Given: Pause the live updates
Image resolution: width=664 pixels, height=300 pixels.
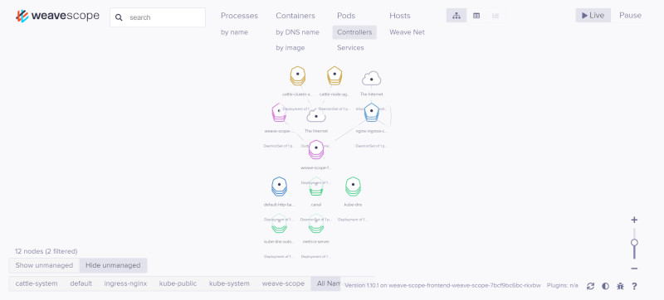Looking at the screenshot, I should (x=630, y=16).
